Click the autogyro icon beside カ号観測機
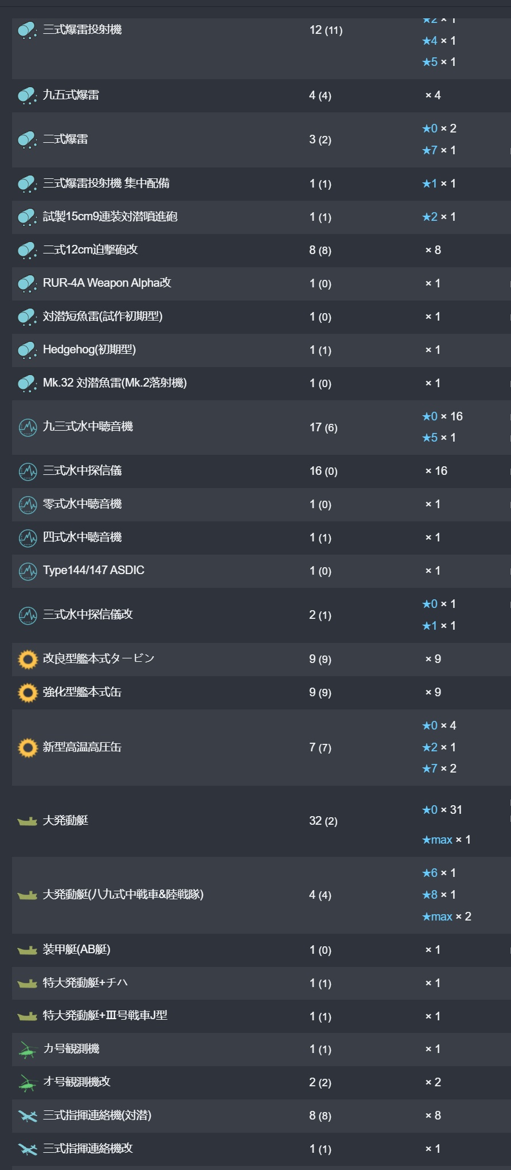Screen dimensions: 511x1170 tap(27, 1050)
